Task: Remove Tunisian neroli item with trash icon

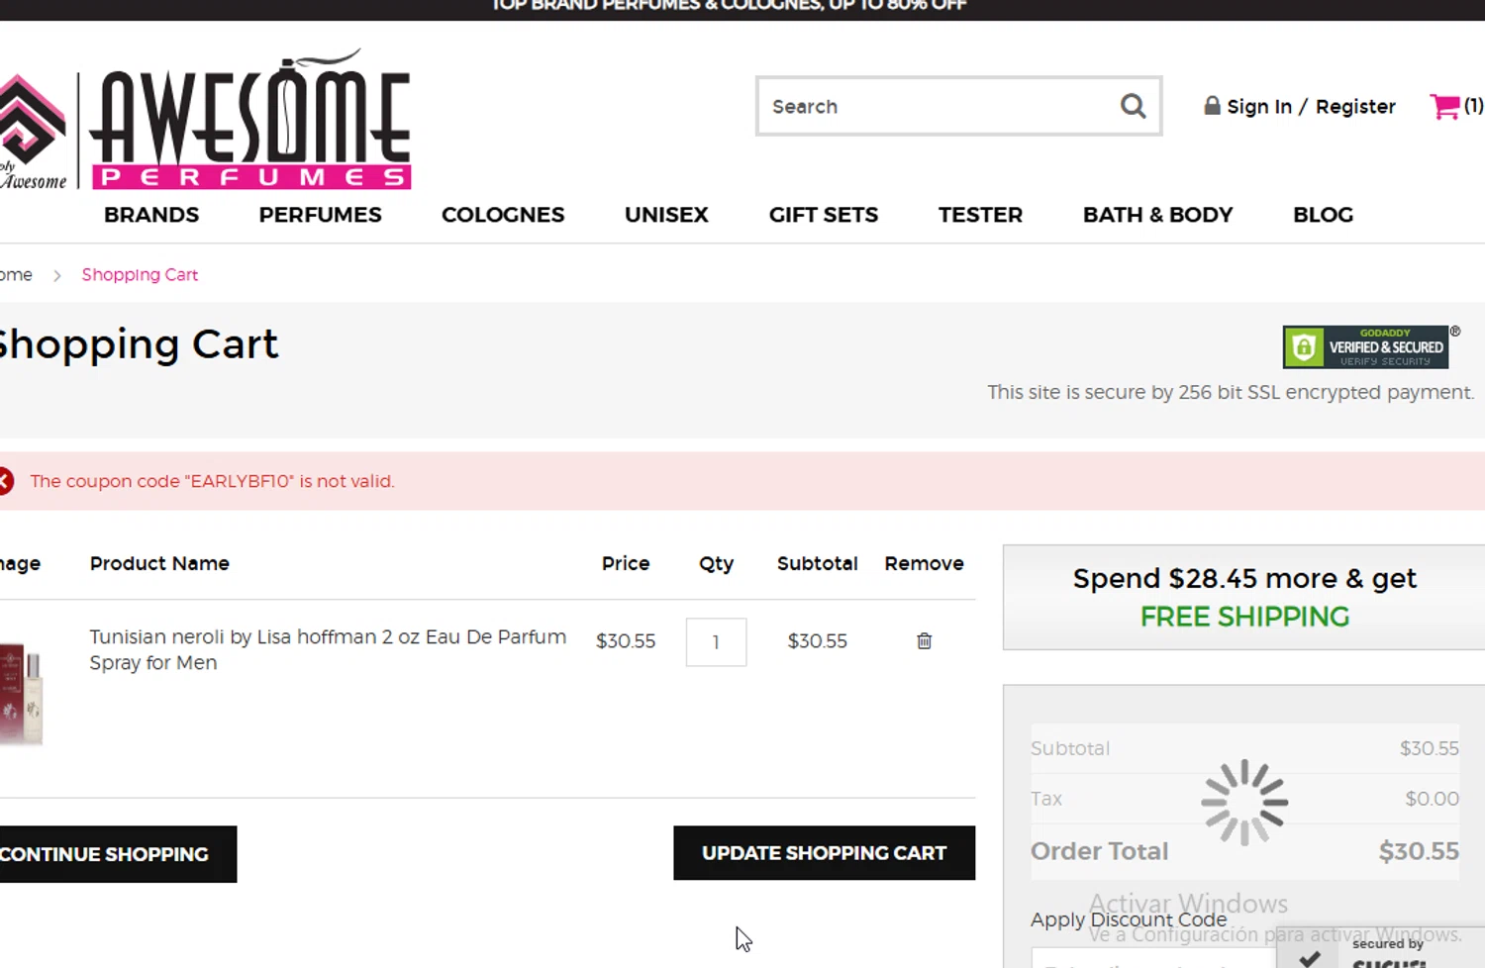Action: [x=924, y=641]
